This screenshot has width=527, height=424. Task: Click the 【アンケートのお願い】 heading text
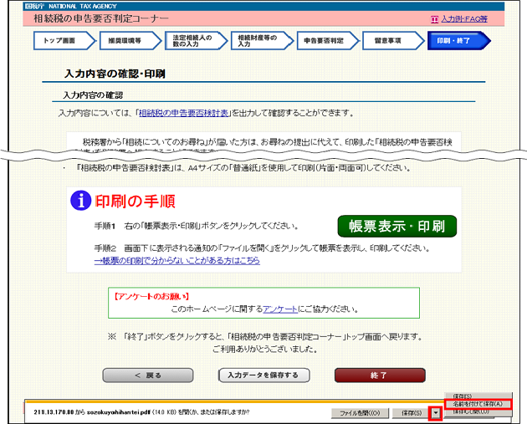click(x=151, y=297)
